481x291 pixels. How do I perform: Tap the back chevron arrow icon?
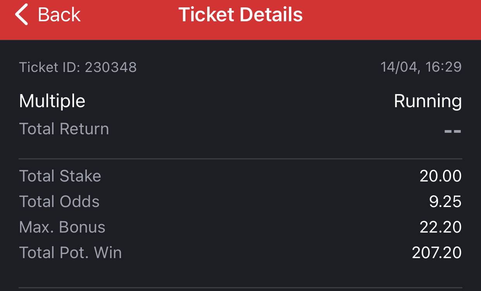(21, 15)
